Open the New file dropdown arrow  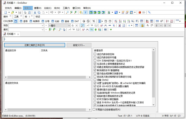(9, 12)
